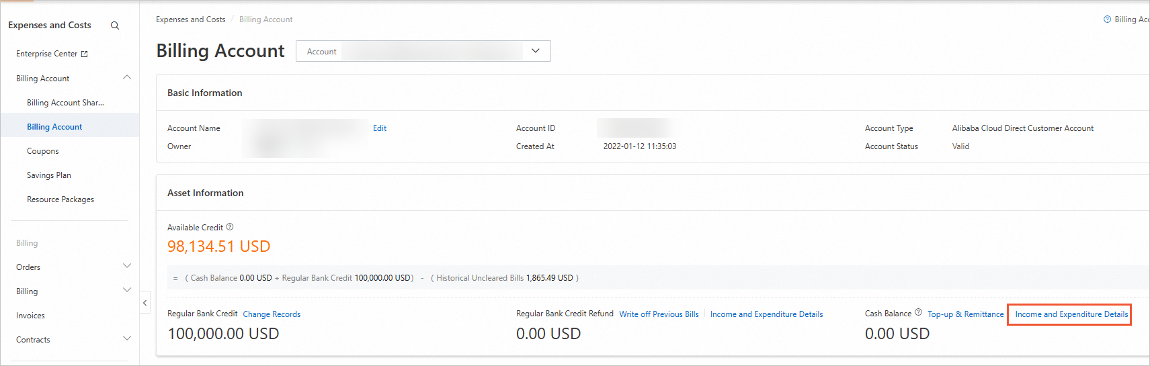This screenshot has height=366, width=1150.
Task: Open Enterprise Center in the sidebar
Action: pos(47,54)
